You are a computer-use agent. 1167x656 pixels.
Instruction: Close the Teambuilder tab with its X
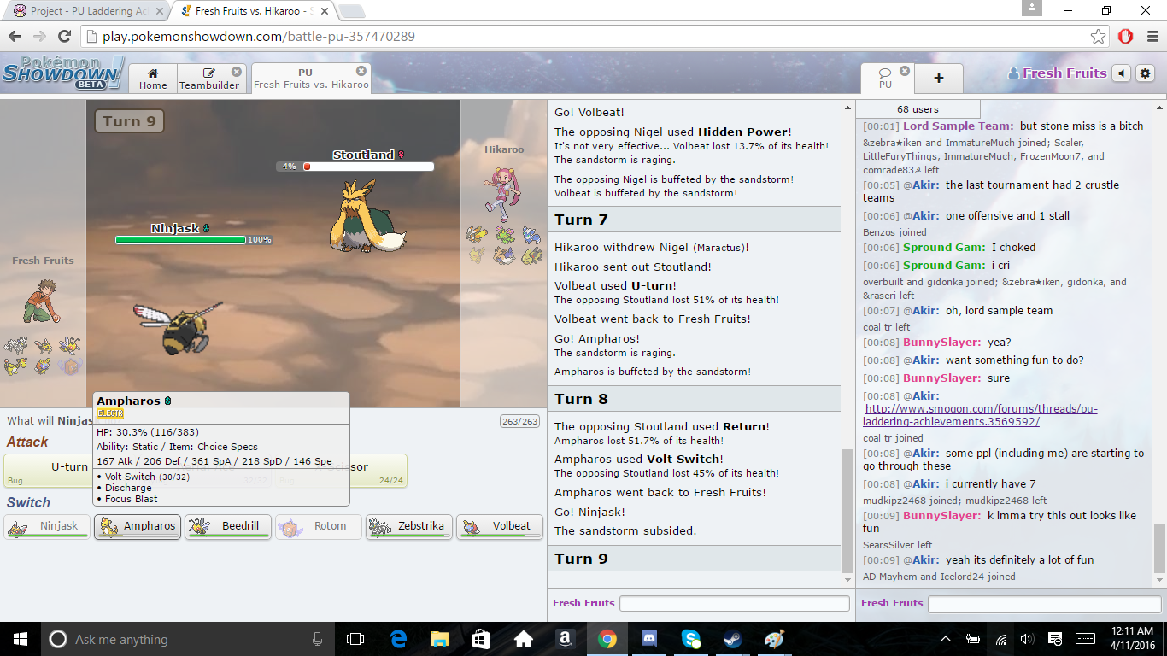(237, 72)
